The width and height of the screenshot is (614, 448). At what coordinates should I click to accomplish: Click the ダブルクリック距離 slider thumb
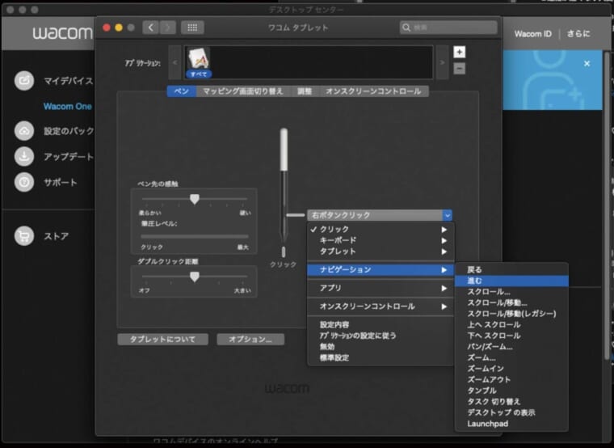coord(195,277)
